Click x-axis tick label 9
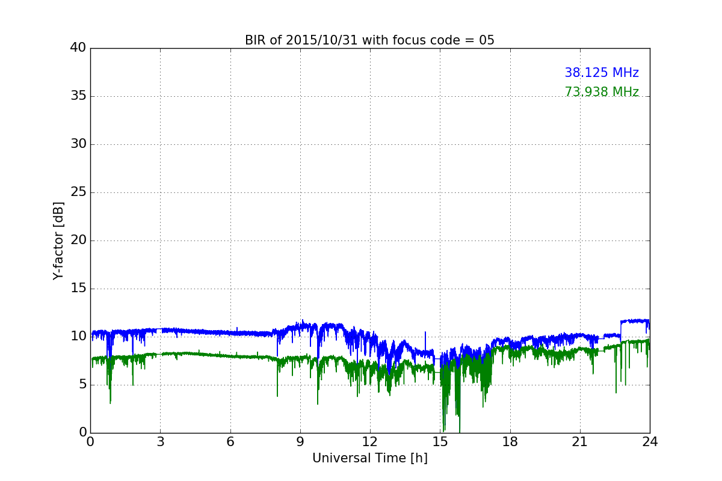This screenshot has width=722, height=481. (300, 442)
